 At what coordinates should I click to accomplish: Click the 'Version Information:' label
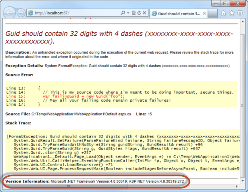(27, 182)
